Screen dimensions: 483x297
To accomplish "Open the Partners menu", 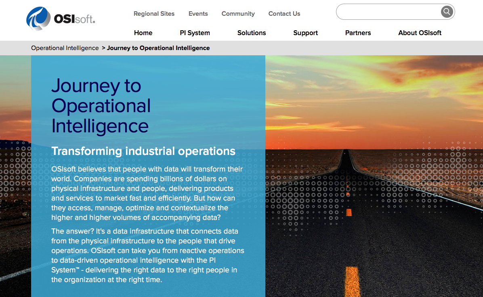I will pos(358,33).
